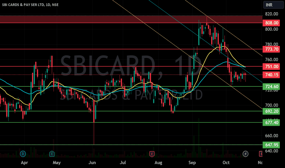This screenshot has height=168, width=285.
Task: Click the 640.00 price axis value
Action: click(272, 151)
